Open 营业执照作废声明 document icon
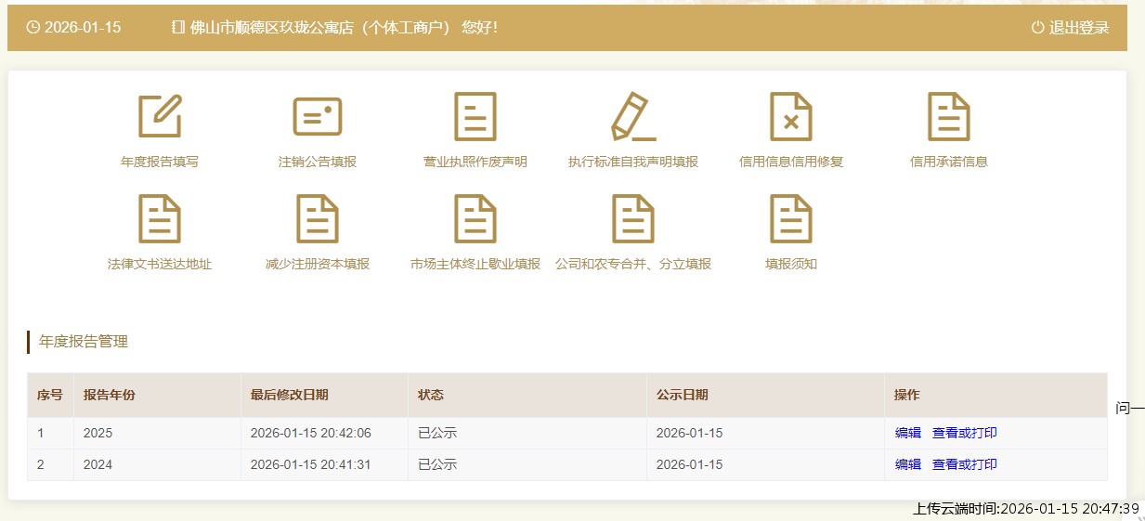Screen dimensions: 1145x521 [x=475, y=117]
